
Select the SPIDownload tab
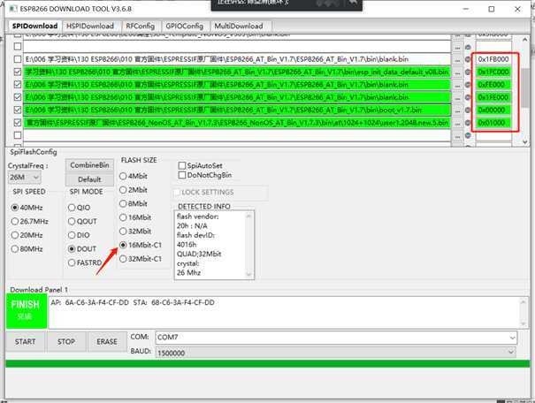tap(34, 26)
